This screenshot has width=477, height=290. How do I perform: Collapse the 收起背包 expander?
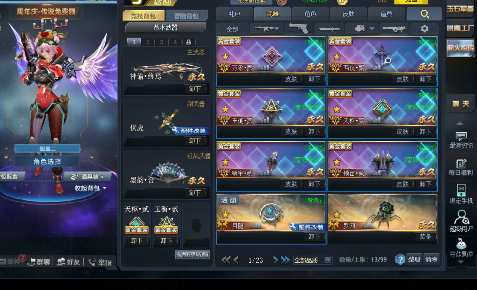[x=91, y=188]
